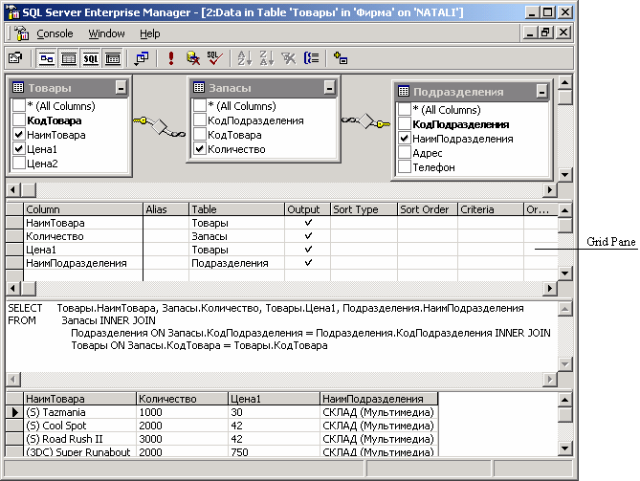
Task: Uncheck Количество in Запасы table
Action: click(199, 148)
